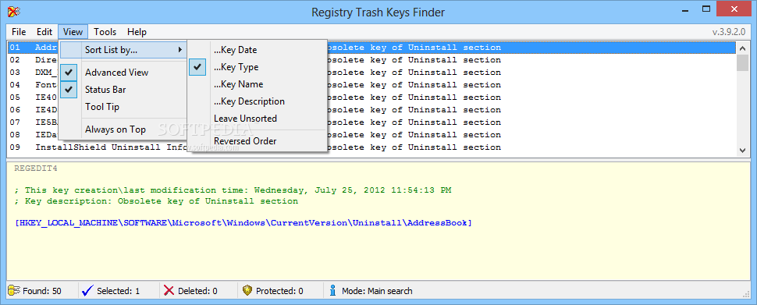
Task: Click the key list scrollbar thumb
Action: tap(742, 62)
